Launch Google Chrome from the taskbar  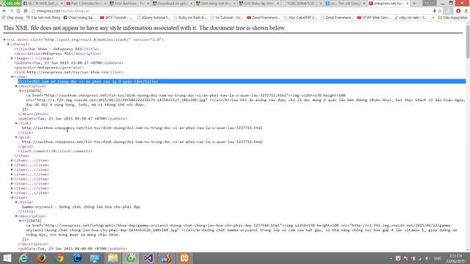point(59,258)
